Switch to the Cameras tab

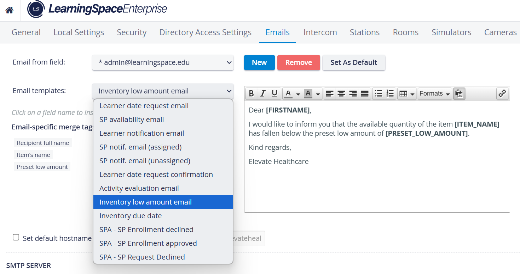tap(501, 32)
